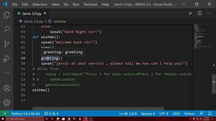Click taskbar clock in system tray

tap(206, 119)
